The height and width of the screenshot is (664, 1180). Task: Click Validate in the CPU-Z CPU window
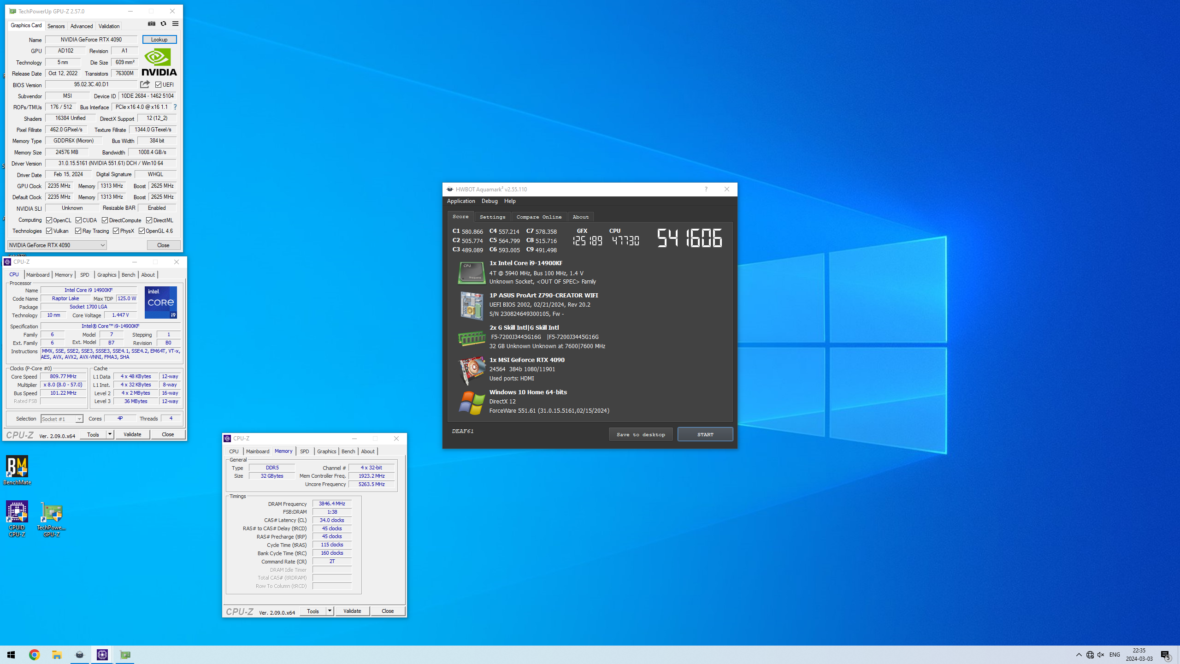(x=132, y=434)
